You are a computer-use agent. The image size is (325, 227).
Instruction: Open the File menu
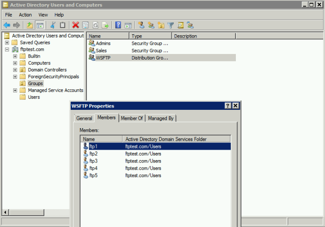pyautogui.click(x=9, y=15)
